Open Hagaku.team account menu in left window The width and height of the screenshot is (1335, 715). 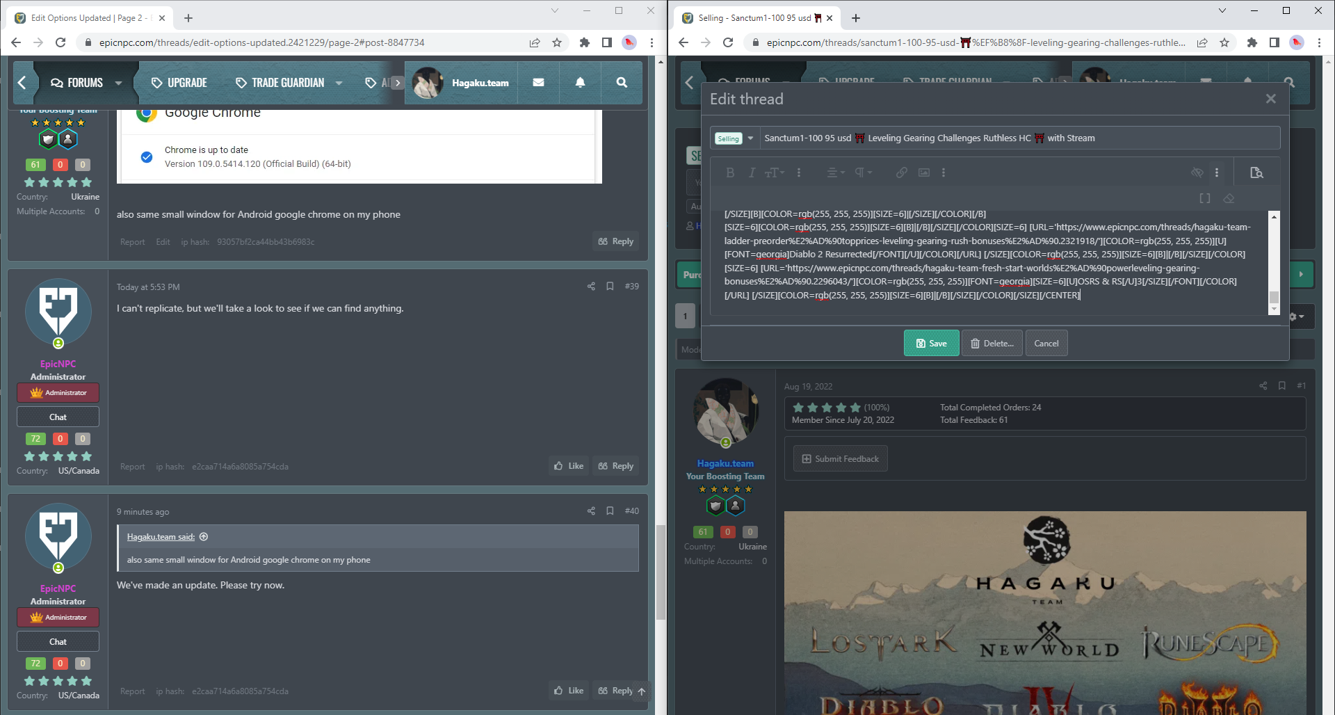tap(461, 83)
